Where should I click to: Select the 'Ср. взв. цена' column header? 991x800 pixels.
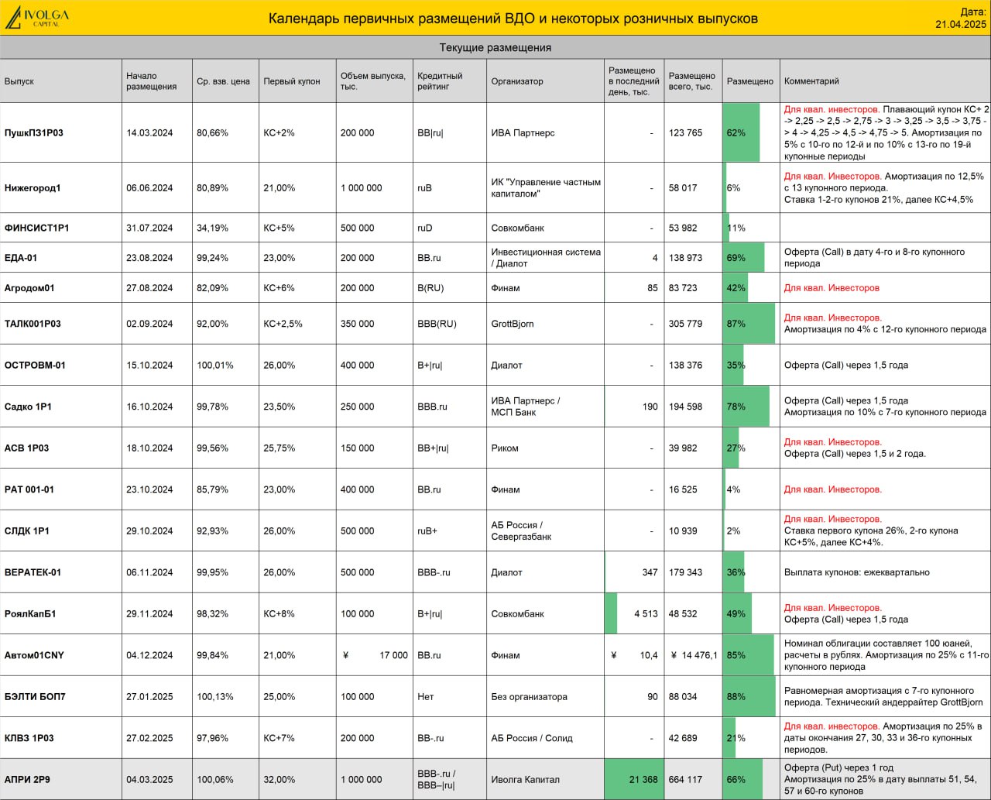(223, 81)
